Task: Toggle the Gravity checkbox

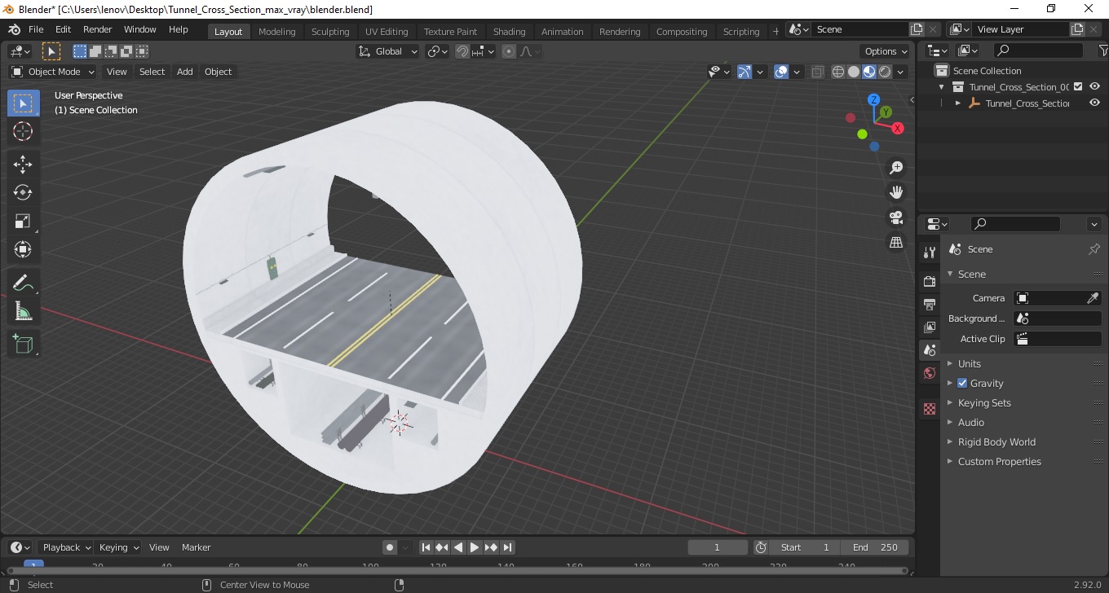Action: coord(962,383)
